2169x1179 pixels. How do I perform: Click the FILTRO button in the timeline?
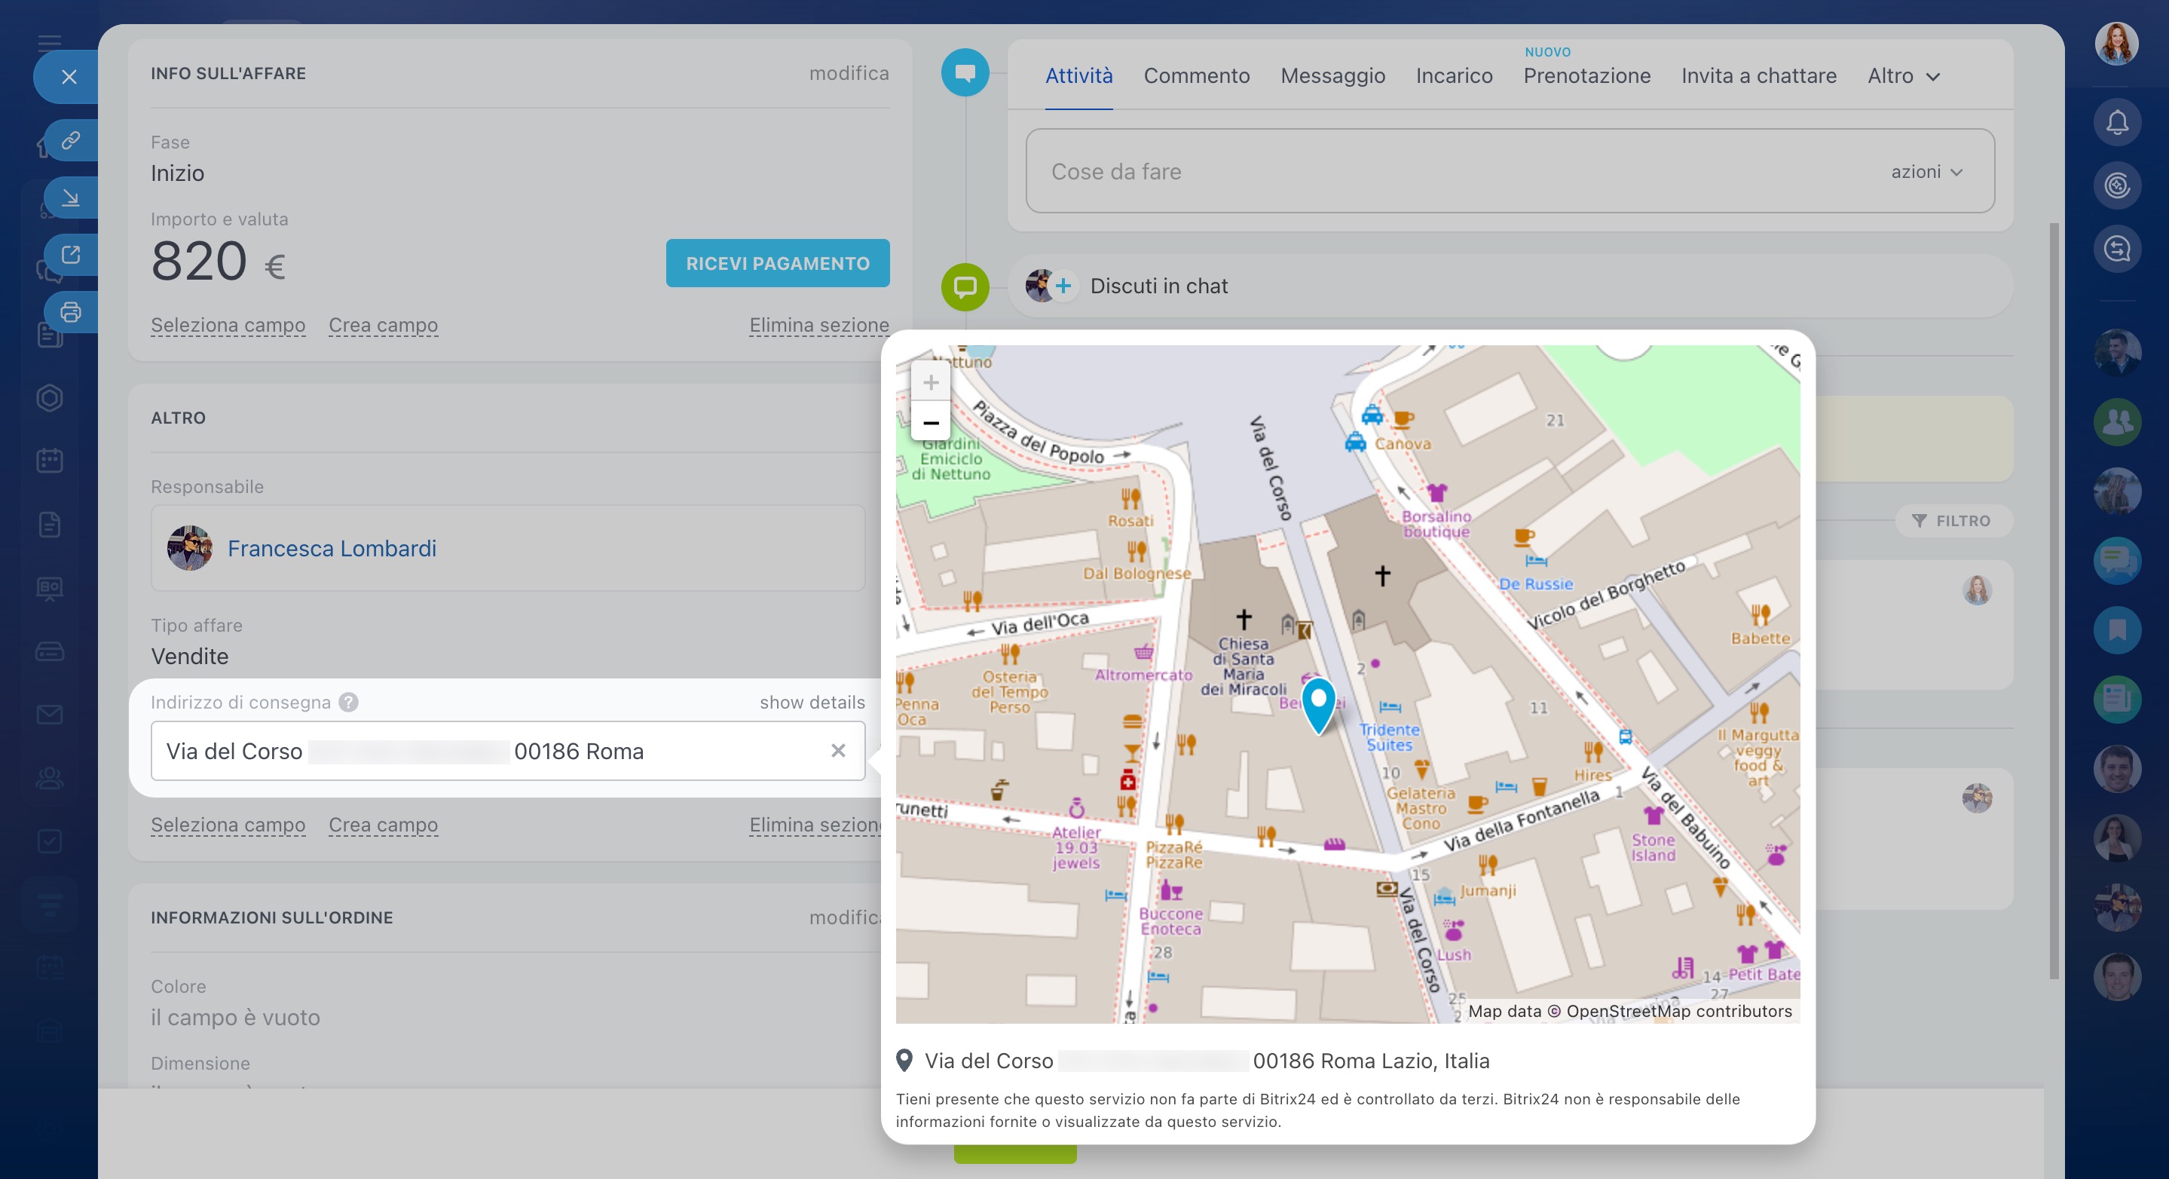pos(1953,520)
